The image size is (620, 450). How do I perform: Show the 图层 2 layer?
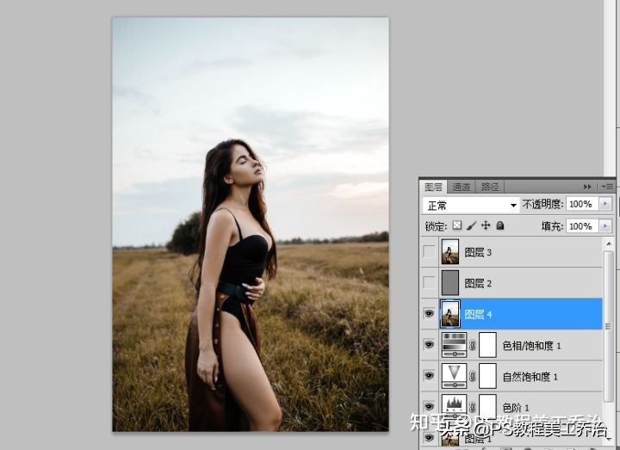click(429, 282)
